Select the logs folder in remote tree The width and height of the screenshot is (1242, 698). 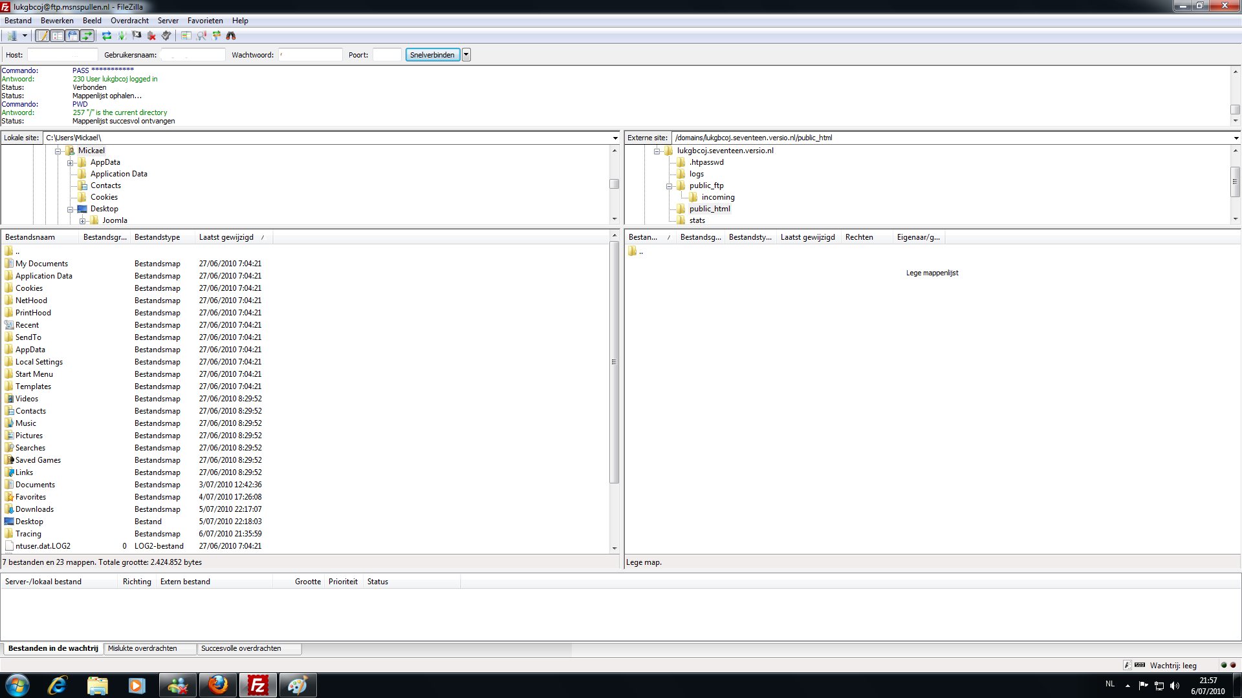697,174
